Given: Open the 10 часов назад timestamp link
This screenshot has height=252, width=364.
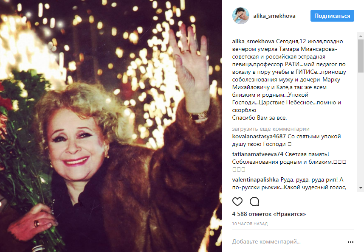Looking at the screenshot, I should pyautogui.click(x=250, y=224).
